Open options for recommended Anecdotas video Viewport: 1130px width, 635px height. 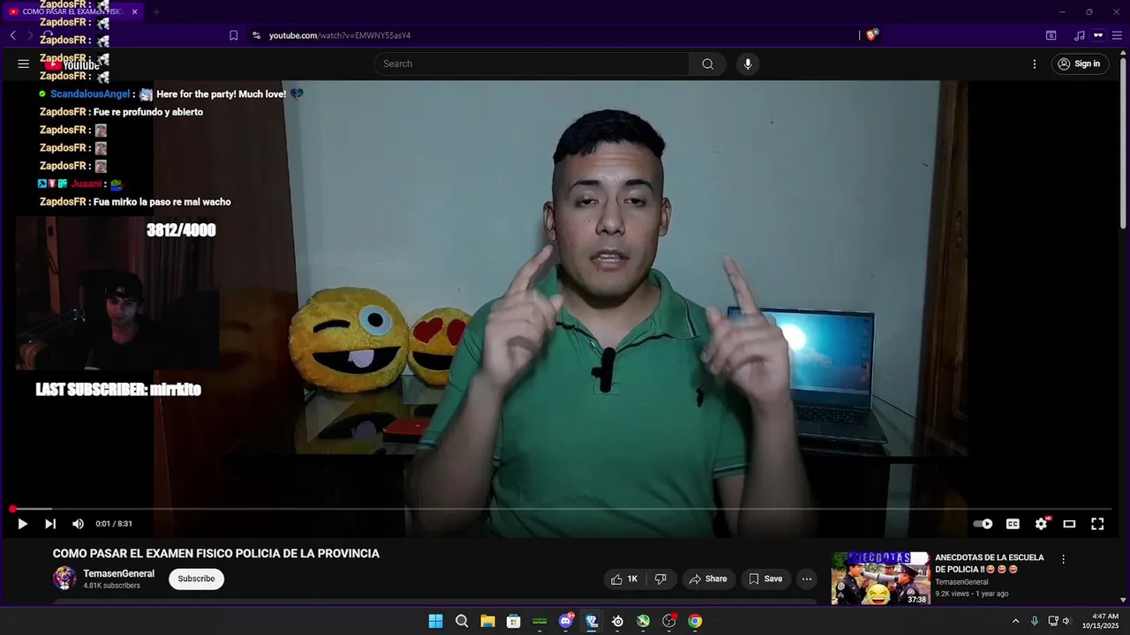click(1063, 559)
